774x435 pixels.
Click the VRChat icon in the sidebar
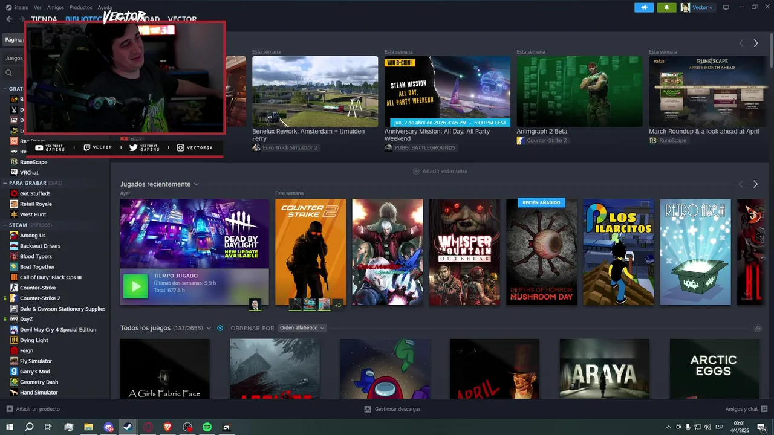[14, 172]
